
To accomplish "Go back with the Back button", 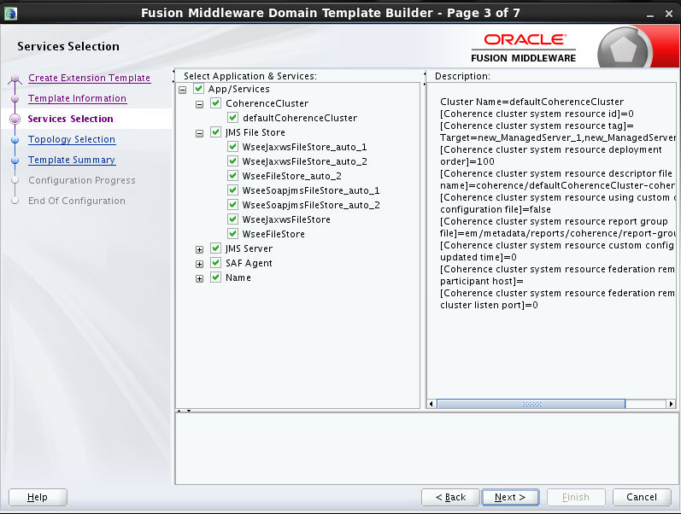I will 450,497.
